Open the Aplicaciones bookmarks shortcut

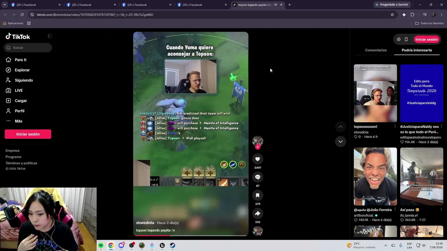[13, 23]
